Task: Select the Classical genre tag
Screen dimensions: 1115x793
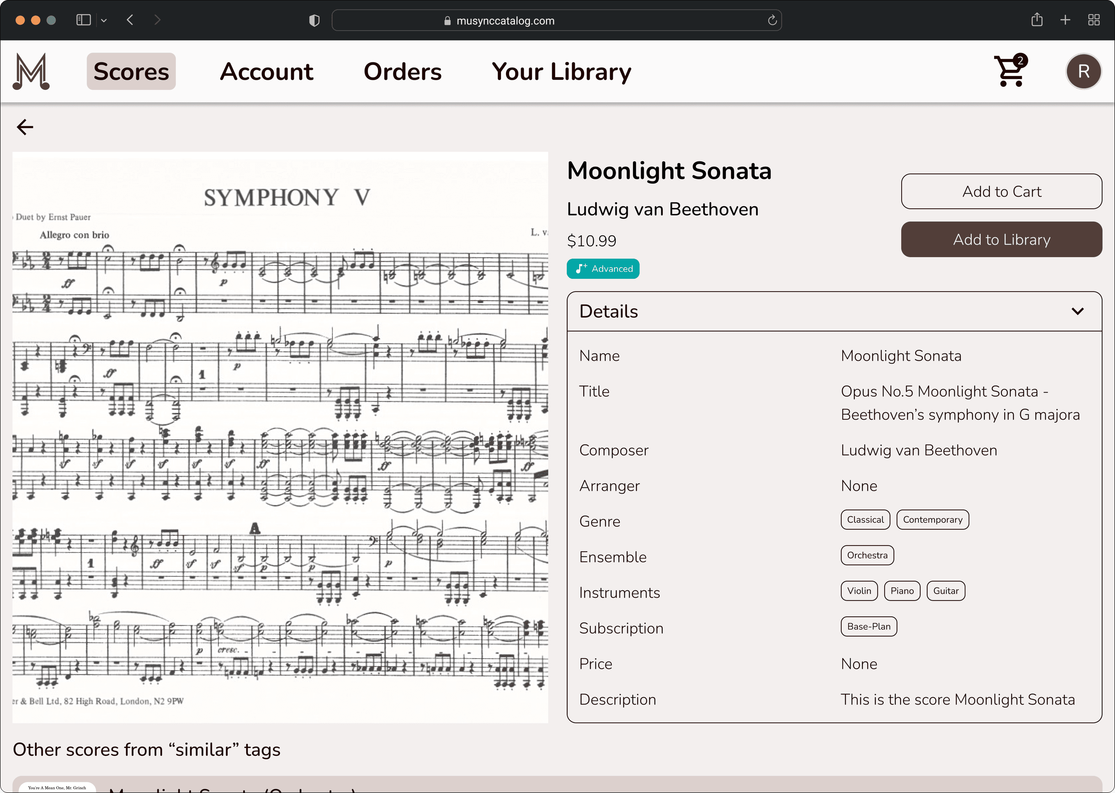Action: click(x=865, y=520)
